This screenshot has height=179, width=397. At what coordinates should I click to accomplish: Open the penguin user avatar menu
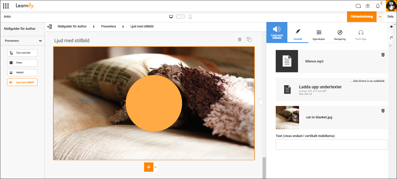coord(391,6)
